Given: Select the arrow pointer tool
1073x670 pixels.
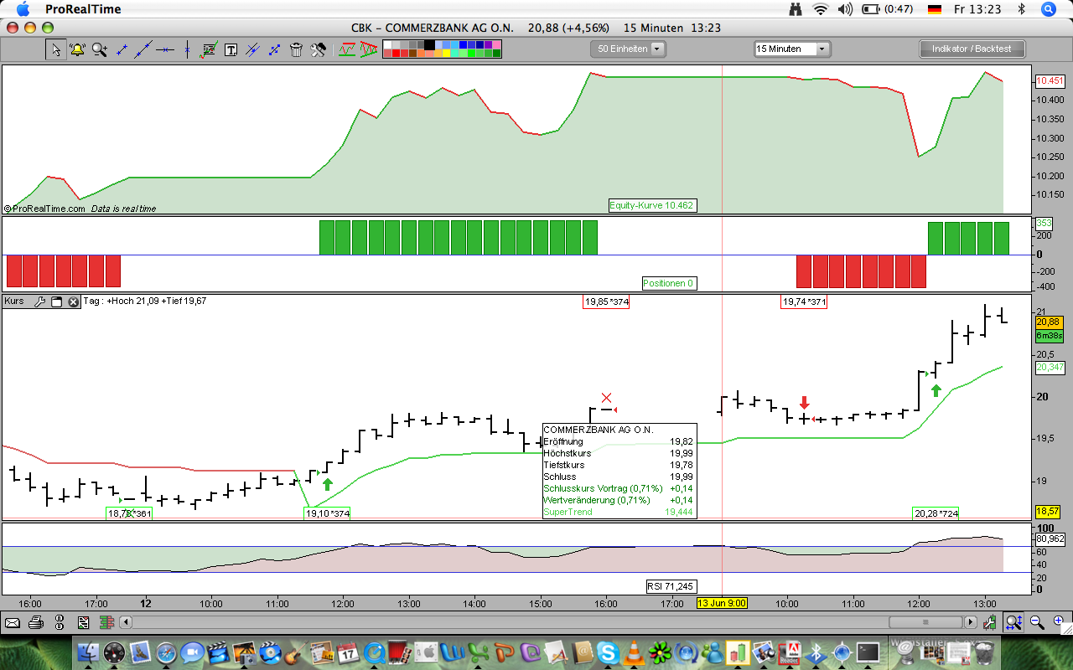Looking at the screenshot, I should [56, 49].
